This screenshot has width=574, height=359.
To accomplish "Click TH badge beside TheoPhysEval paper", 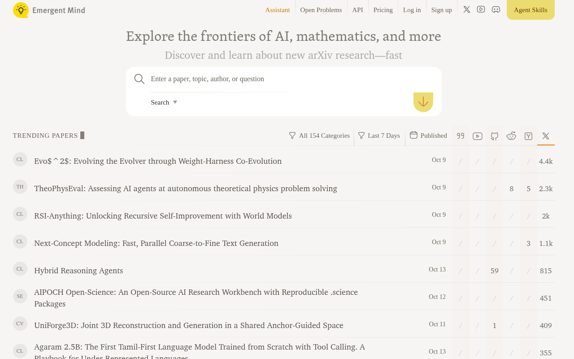I will pos(20,187).
